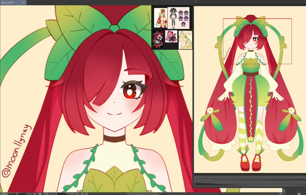Click the zoom in plus icon in the status bar
This screenshot has height=195, width=306.
(35, 194)
